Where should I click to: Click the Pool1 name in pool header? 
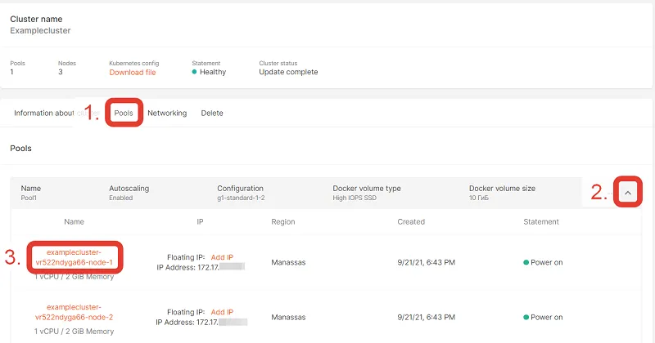29,198
